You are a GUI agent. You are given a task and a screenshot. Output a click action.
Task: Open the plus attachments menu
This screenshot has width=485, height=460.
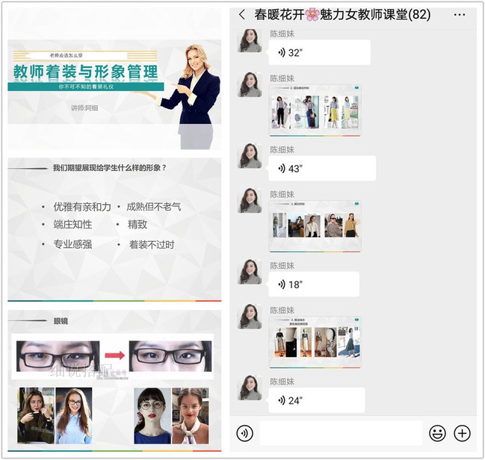463,432
